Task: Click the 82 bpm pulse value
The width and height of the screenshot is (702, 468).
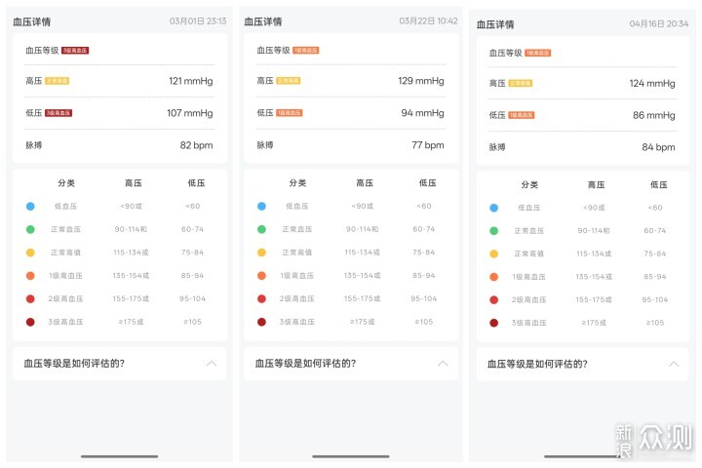Action: (x=196, y=145)
